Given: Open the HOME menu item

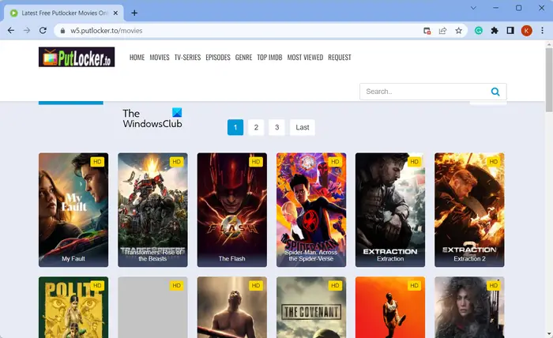Looking at the screenshot, I should click(x=137, y=57).
